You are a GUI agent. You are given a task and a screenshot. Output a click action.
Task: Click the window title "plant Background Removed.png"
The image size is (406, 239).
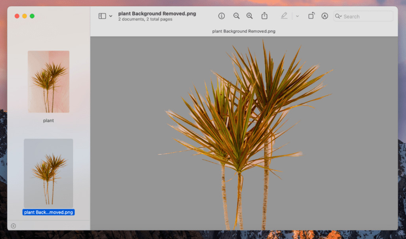click(x=157, y=13)
